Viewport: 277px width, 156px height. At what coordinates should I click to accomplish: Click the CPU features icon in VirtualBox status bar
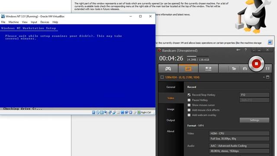pyautogui.click(x=131, y=112)
